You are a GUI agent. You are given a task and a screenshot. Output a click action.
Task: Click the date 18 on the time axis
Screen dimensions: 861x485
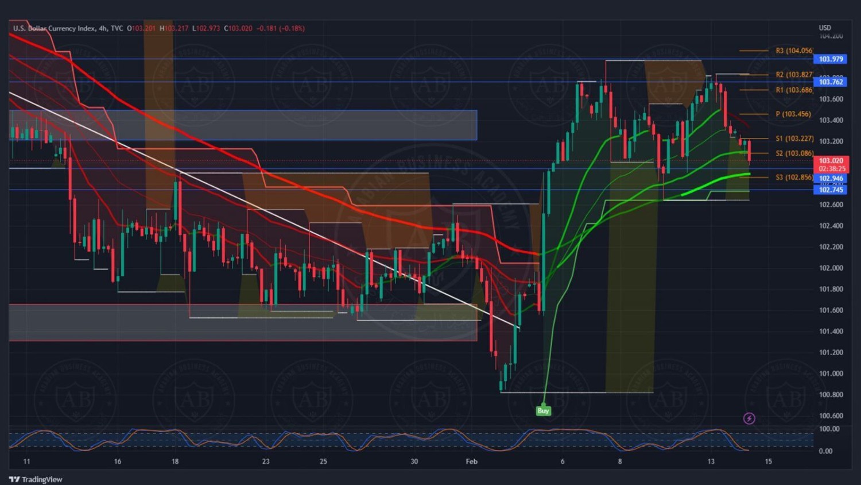click(x=175, y=461)
